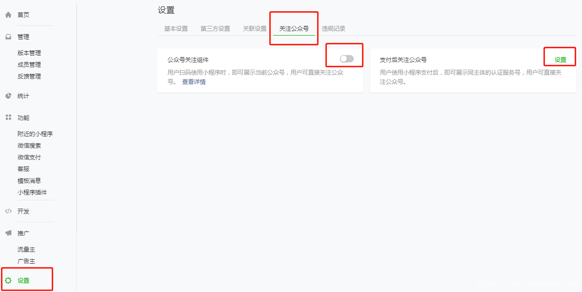Click the green gear icon beside 设置
582x292 pixels.
(8, 280)
